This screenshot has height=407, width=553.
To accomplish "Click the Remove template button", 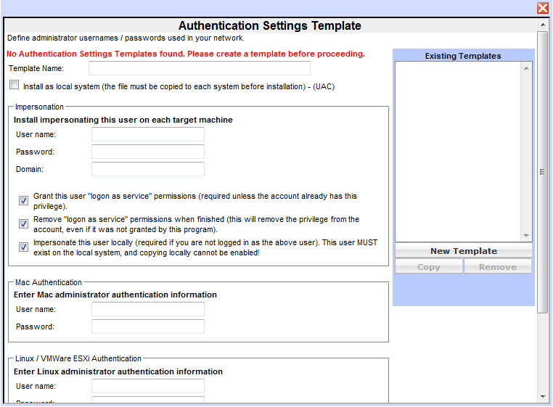I will [x=498, y=267].
